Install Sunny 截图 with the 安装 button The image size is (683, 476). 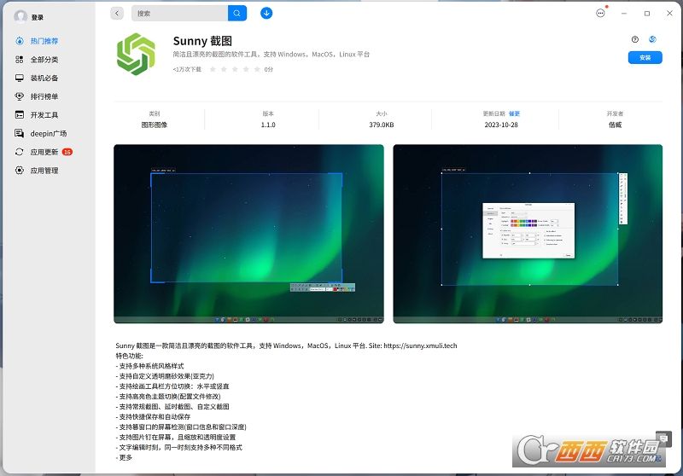(645, 57)
